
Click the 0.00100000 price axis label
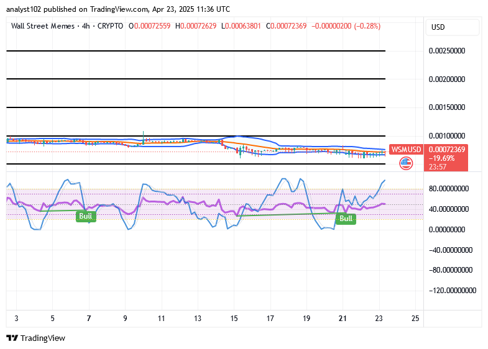point(446,136)
